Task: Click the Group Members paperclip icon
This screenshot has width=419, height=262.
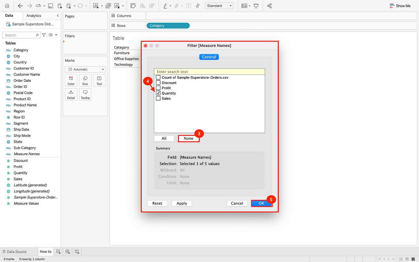Action: [x=177, y=6]
